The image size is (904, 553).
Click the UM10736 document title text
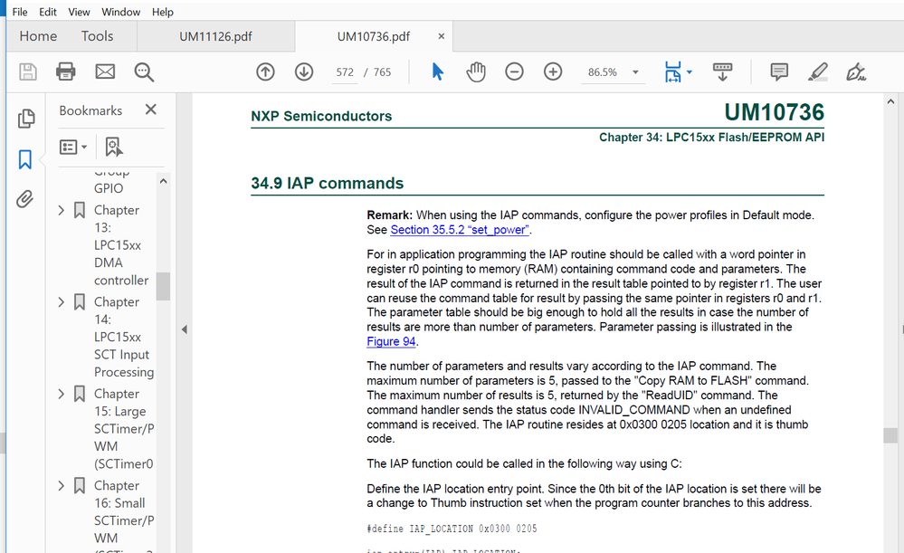tap(774, 112)
